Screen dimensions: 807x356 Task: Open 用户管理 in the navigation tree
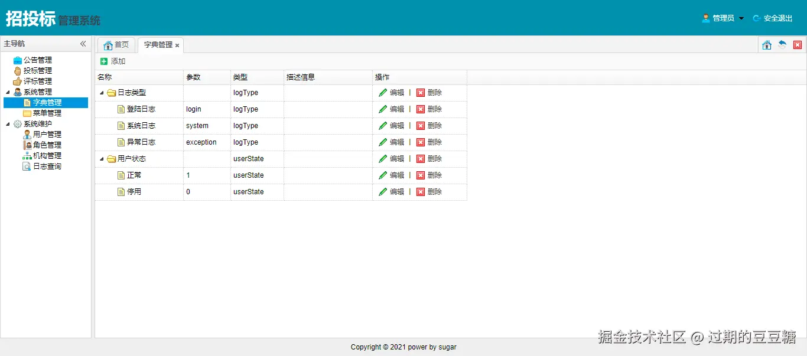coord(47,135)
